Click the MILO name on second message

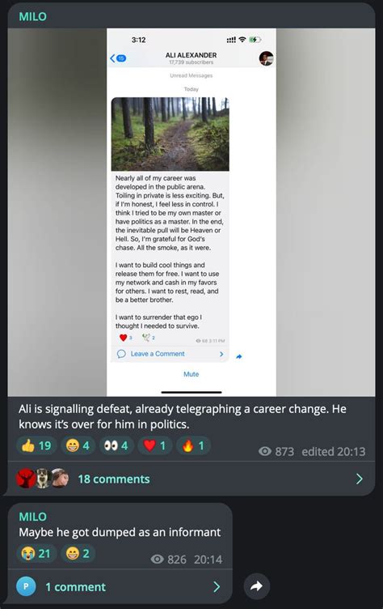tap(33, 517)
